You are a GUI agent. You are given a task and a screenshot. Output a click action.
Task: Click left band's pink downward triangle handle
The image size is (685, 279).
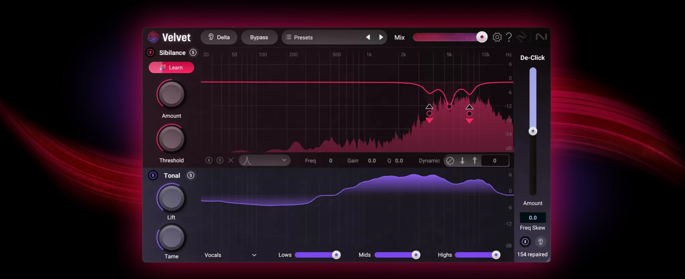point(429,120)
